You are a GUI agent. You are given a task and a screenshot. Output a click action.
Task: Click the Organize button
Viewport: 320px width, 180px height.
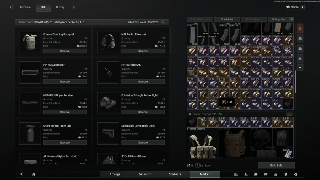[x=278, y=19]
